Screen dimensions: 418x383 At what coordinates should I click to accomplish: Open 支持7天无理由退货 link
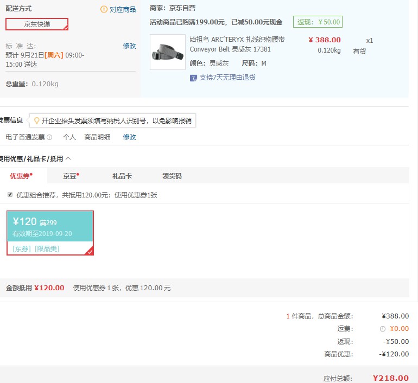click(227, 78)
